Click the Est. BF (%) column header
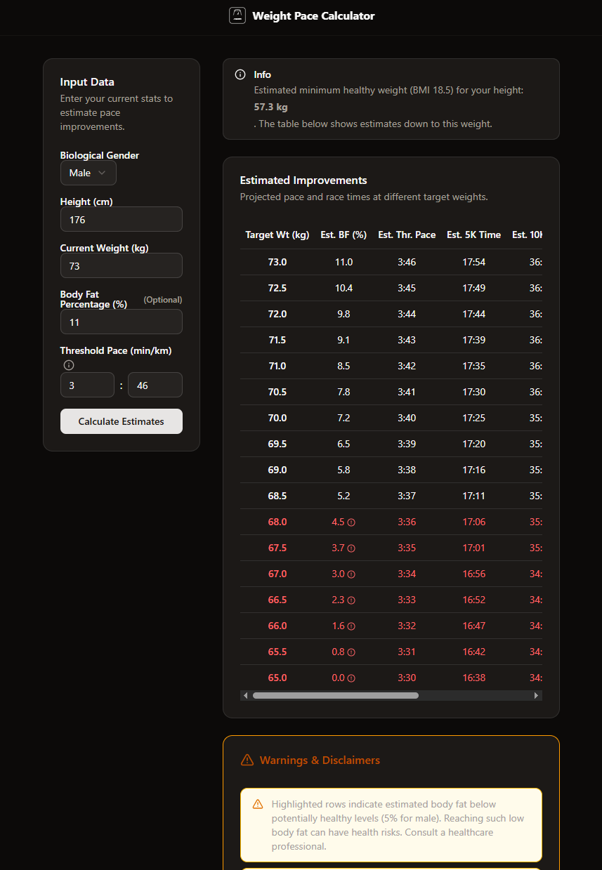This screenshot has width=602, height=870. [x=343, y=235]
